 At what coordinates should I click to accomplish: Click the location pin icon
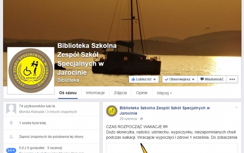pyautogui.click(x=11, y=123)
